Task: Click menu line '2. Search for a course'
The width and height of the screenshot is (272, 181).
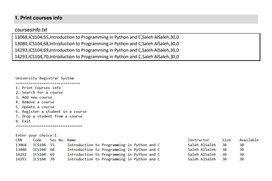Action: pyautogui.click(x=39, y=92)
